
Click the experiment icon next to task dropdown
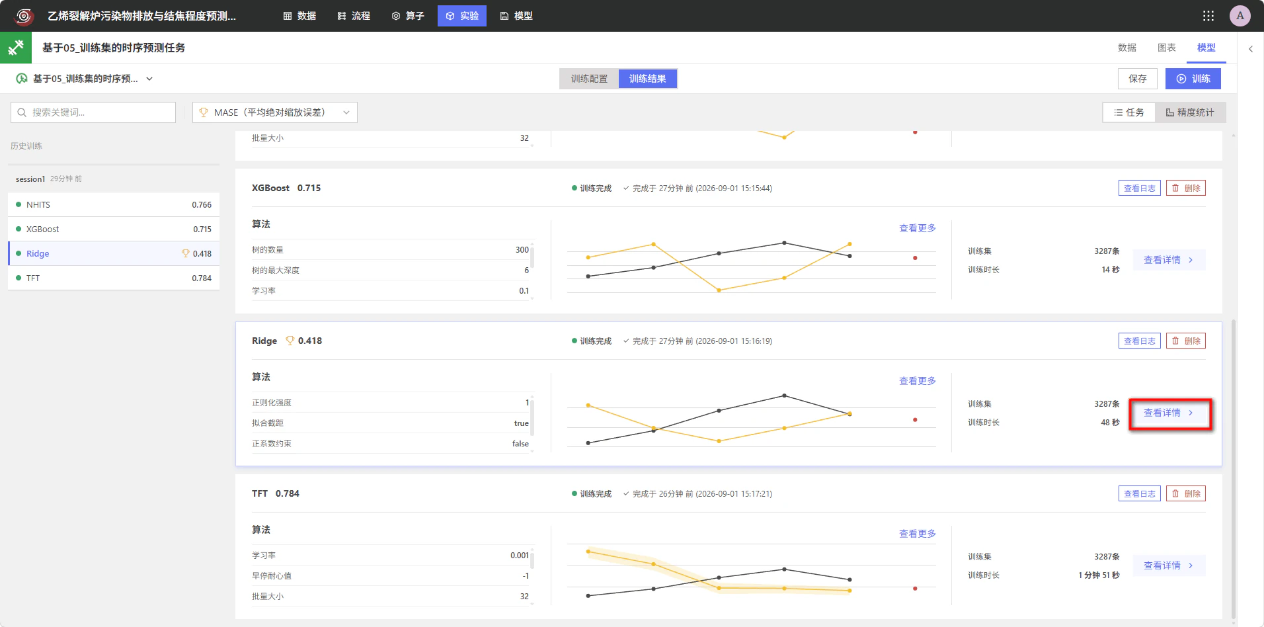(22, 79)
